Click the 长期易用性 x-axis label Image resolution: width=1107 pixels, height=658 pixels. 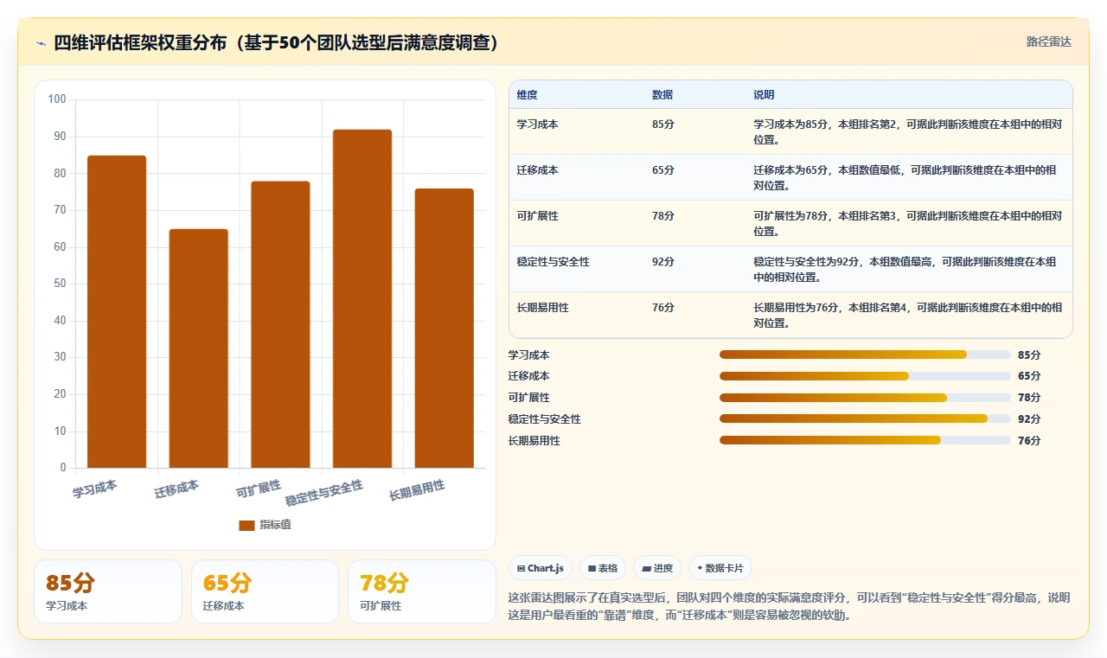[417, 491]
